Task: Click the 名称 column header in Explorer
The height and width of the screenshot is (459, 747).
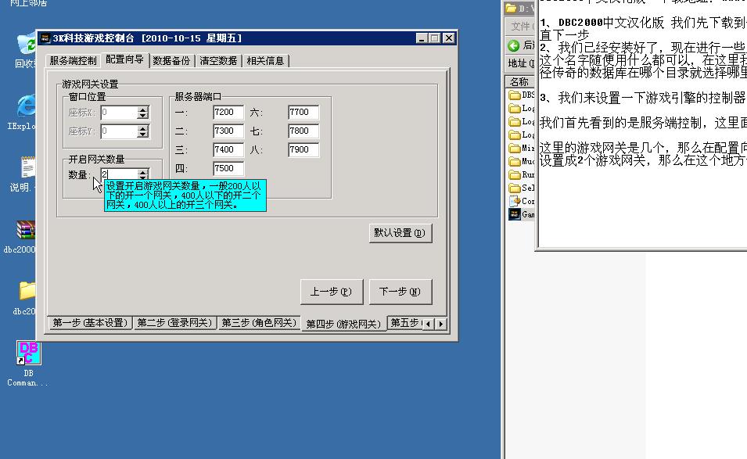Action: tap(519, 81)
